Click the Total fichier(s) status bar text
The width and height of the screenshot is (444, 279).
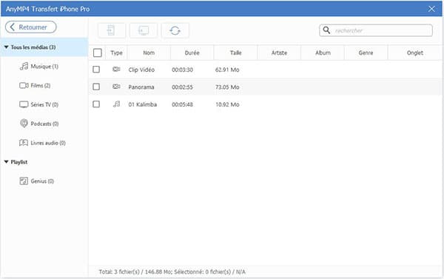[172, 272]
